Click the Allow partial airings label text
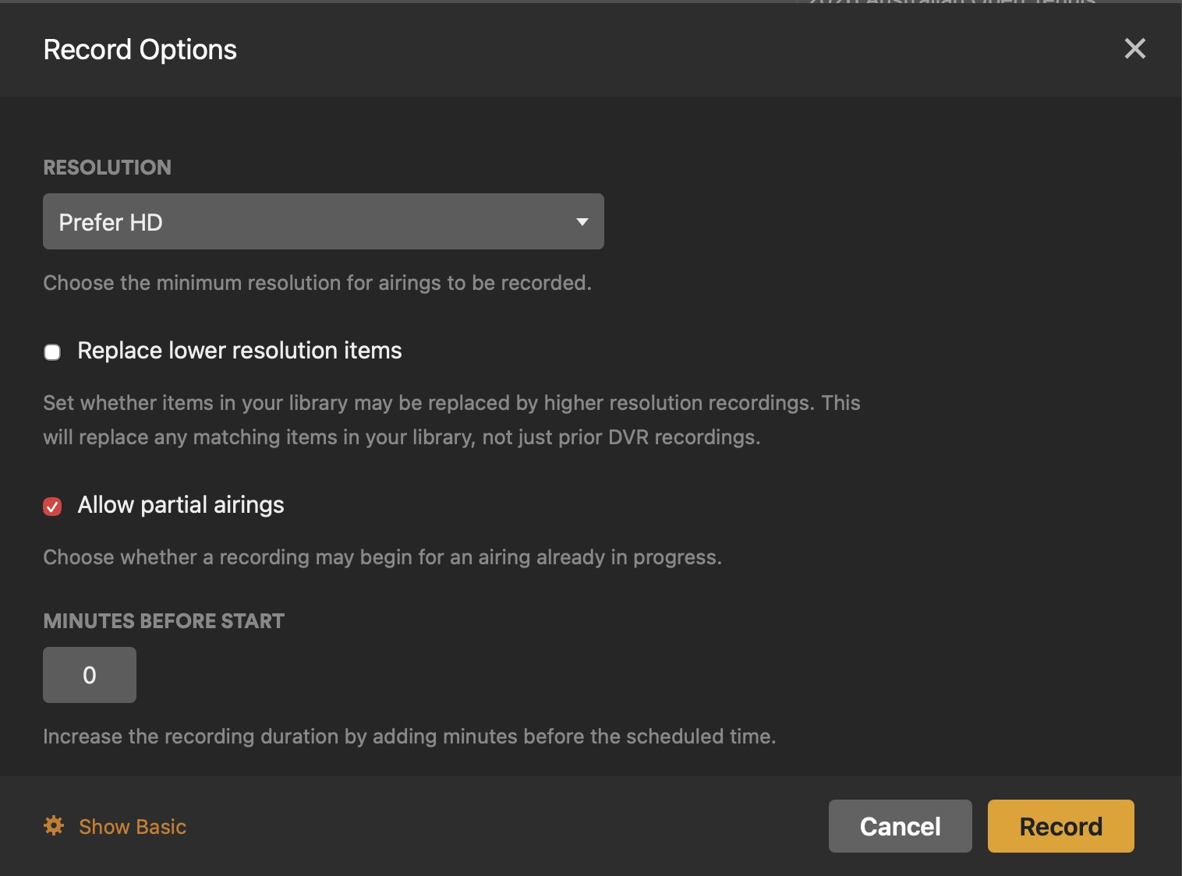 point(181,505)
